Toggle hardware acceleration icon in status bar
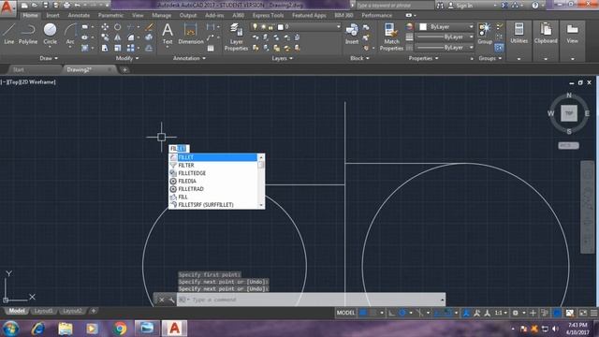Viewport: 599px width, 337px height. 558,313
